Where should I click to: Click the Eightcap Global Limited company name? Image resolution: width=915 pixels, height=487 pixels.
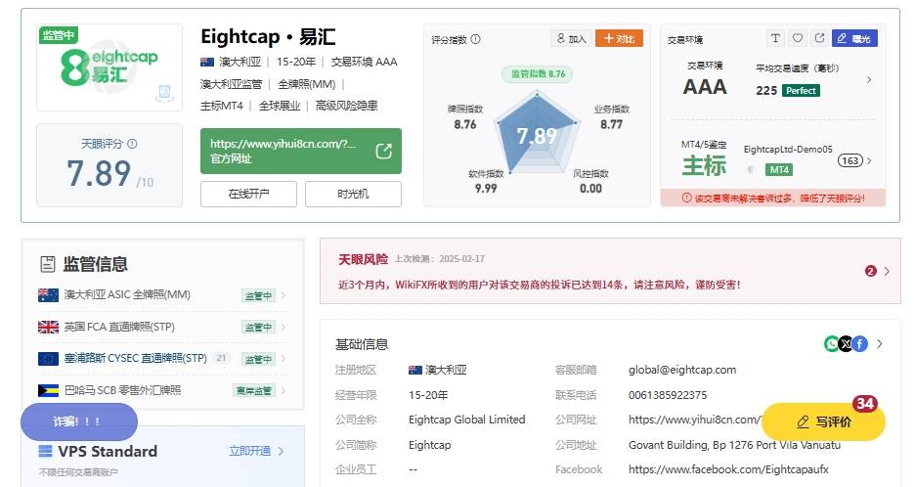point(467,420)
